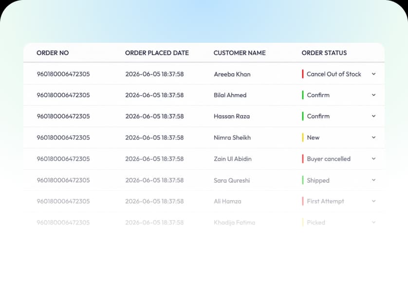Select customer name Nimra Sheikh
This screenshot has width=408, height=284.
click(232, 138)
